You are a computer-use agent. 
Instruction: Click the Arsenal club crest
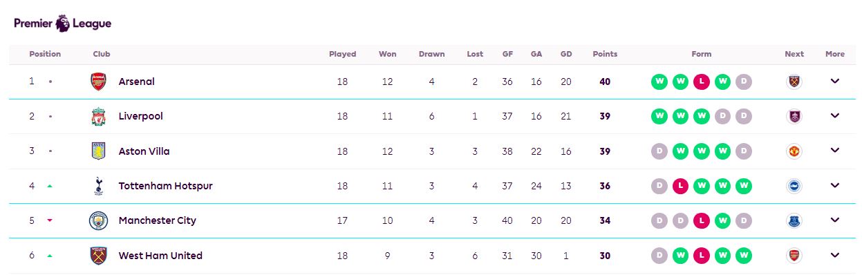(99, 82)
